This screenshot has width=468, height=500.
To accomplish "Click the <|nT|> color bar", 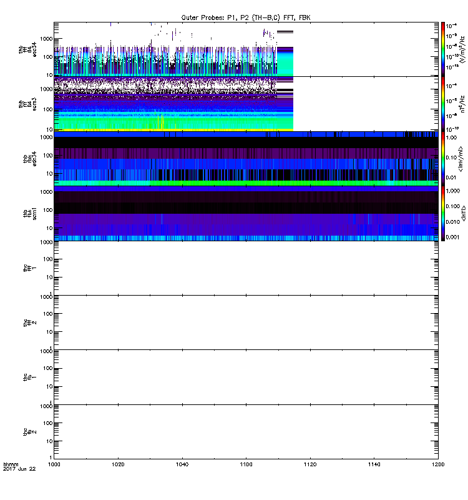I will [x=443, y=213].
